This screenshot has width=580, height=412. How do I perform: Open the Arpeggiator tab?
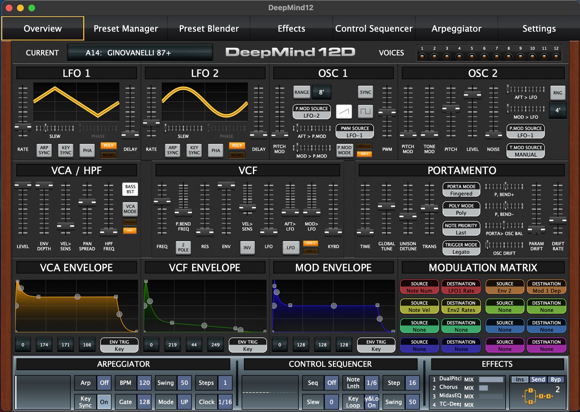tap(456, 28)
